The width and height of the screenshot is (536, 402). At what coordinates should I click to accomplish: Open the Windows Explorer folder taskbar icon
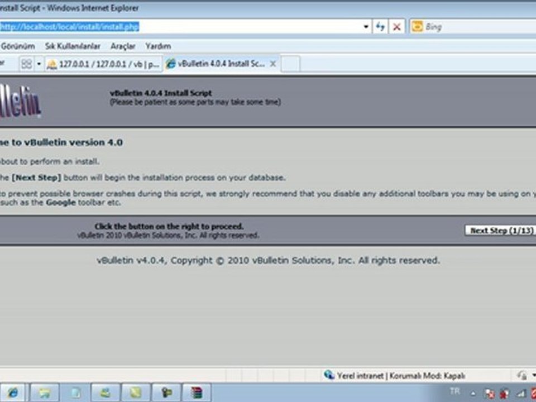pos(45,393)
